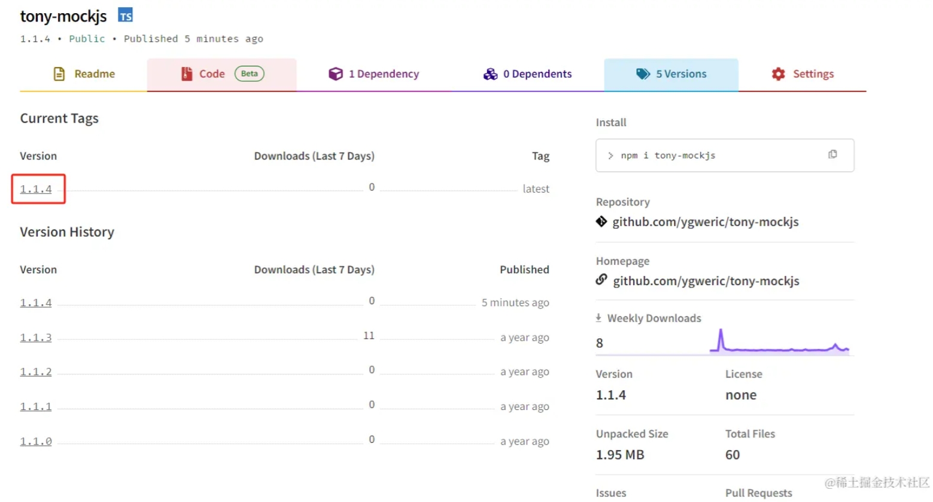Open version 1.1.0 link
The height and width of the screenshot is (502, 933).
36,442
